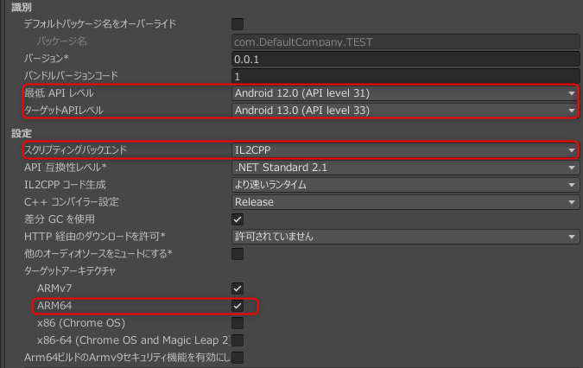Image resolution: width=583 pixels, height=368 pixels.
Task: Click the バージョン* label
Action: [47, 59]
